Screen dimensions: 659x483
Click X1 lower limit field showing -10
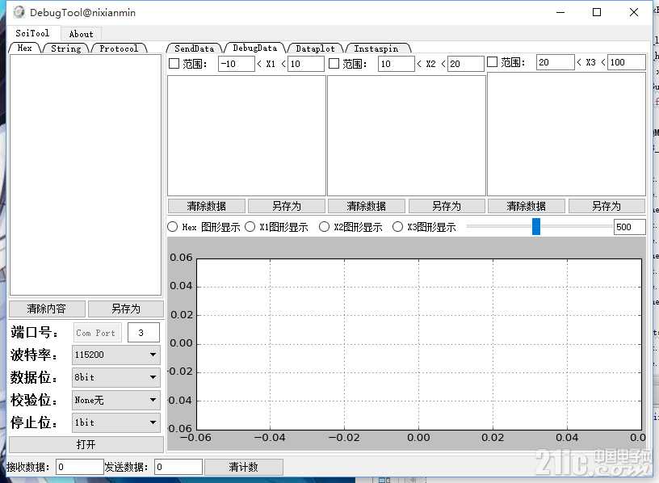[236, 64]
